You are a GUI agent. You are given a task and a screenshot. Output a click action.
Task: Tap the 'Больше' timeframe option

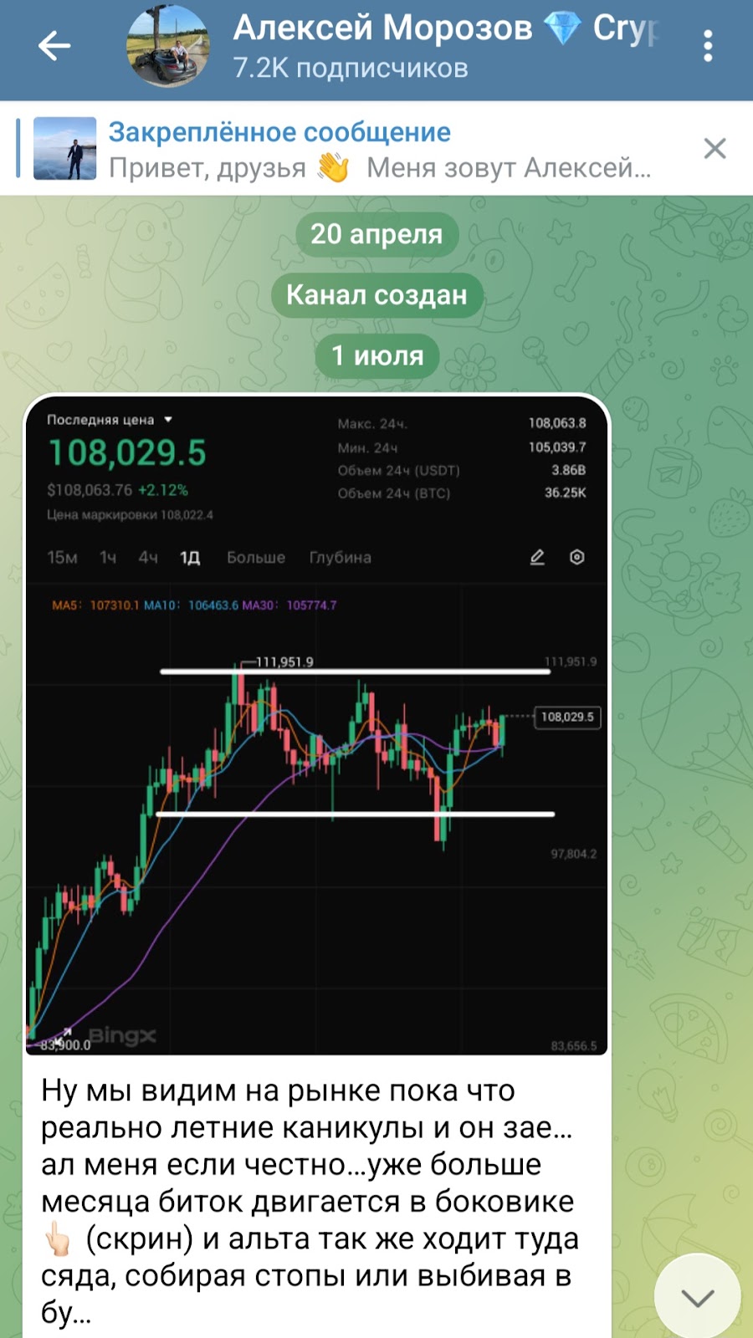256,558
